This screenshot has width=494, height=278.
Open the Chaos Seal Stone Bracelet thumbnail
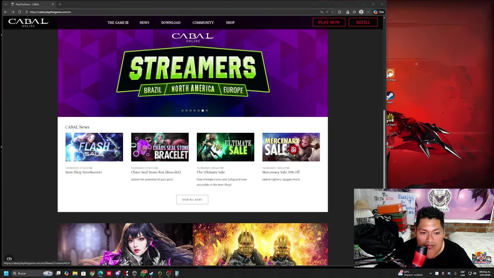(x=160, y=147)
